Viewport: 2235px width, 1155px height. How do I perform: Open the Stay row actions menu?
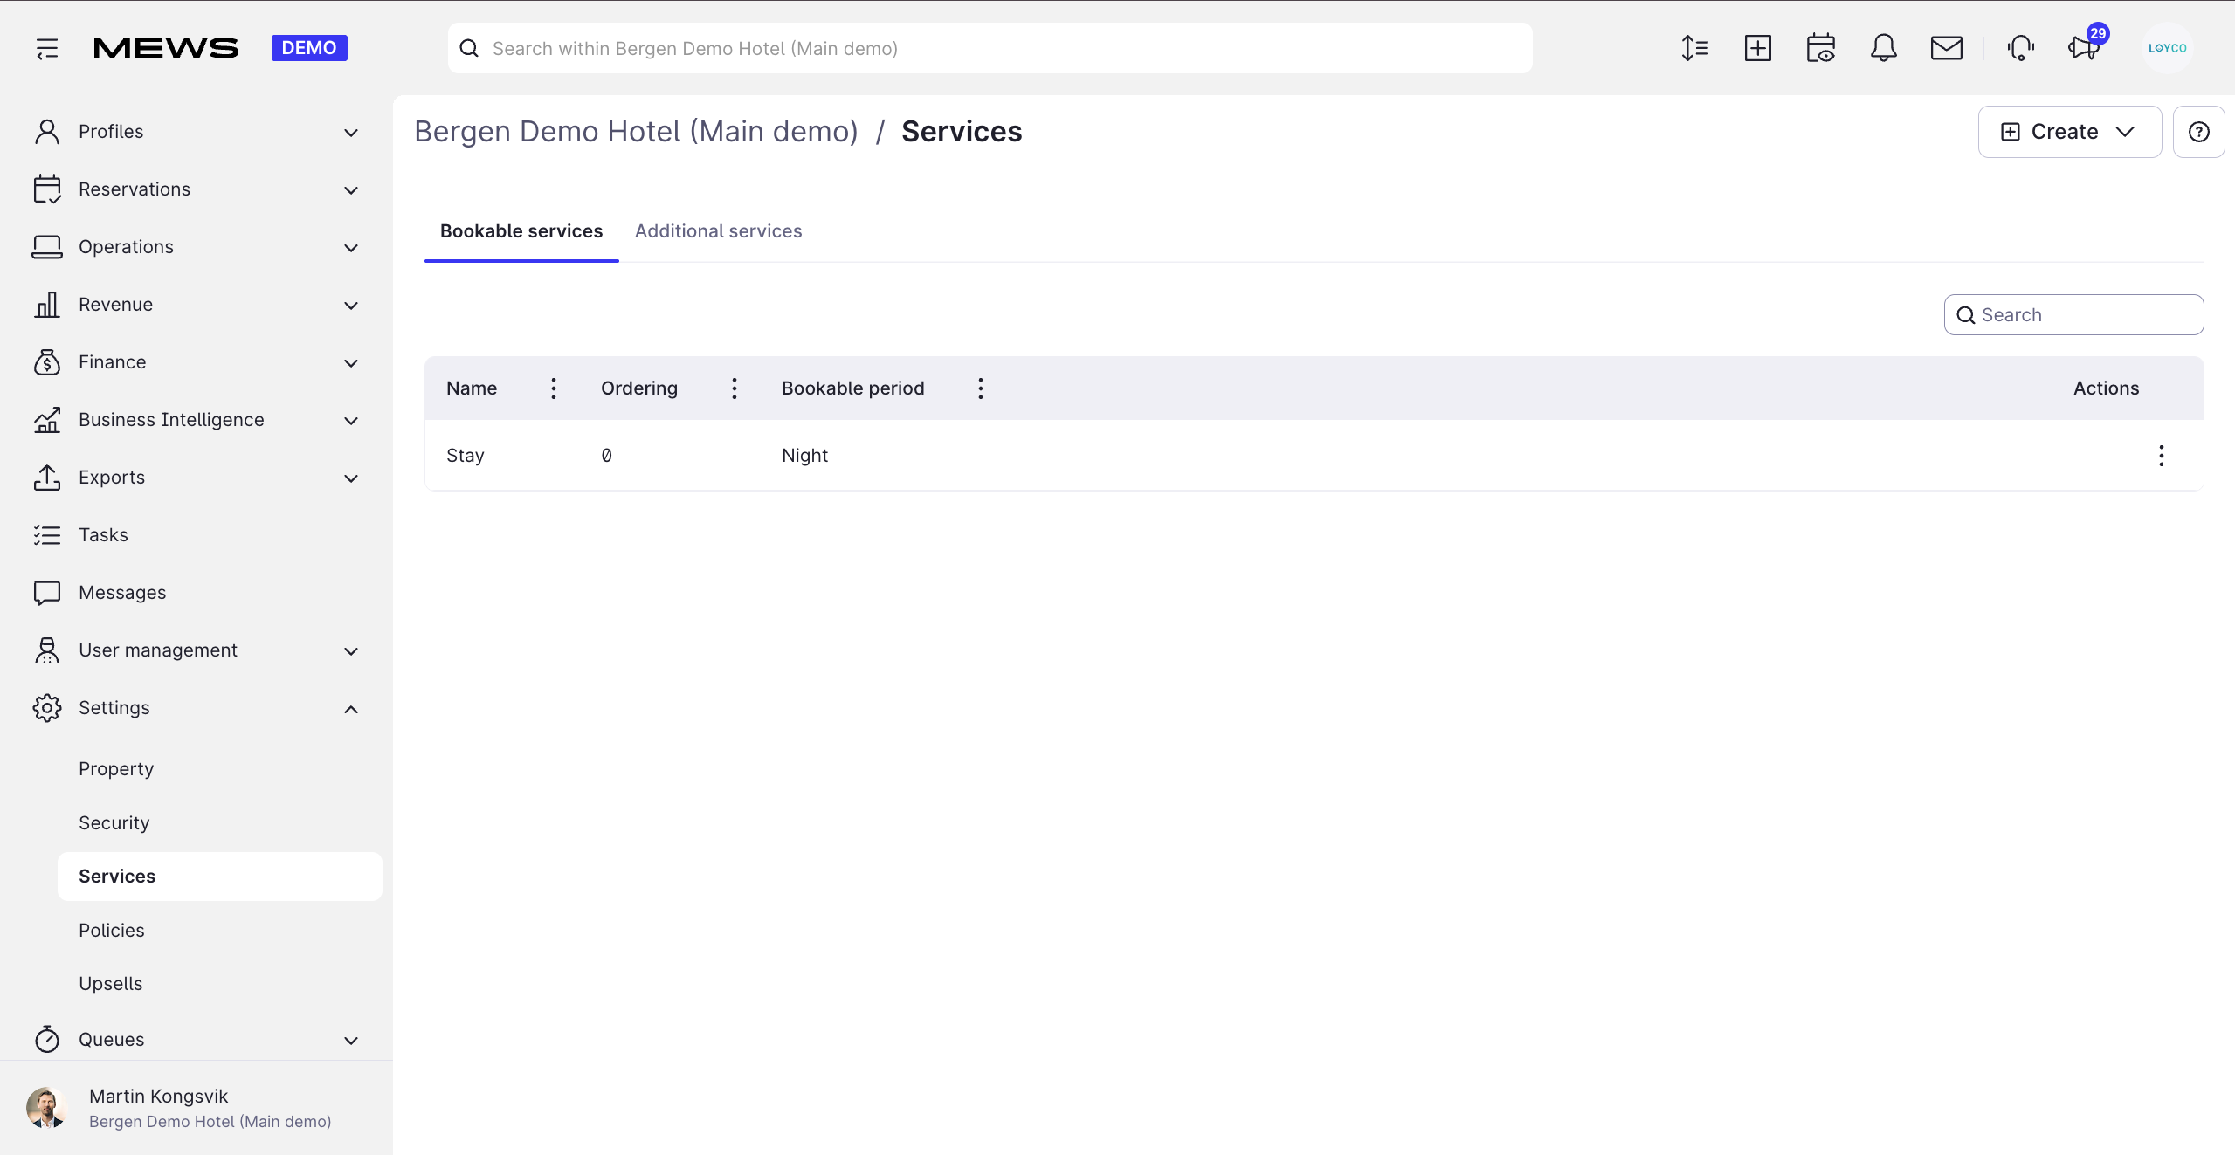2161,456
